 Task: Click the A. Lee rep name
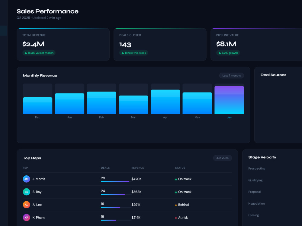(37, 205)
